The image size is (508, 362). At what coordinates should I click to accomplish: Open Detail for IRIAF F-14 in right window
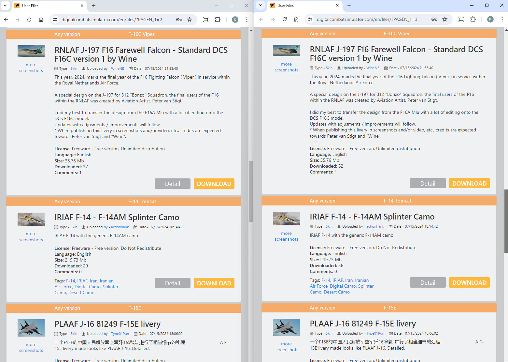click(x=428, y=282)
